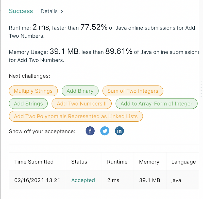Open Add to Array-Form of Integer challenge
The image size is (203, 199).
point(157,104)
